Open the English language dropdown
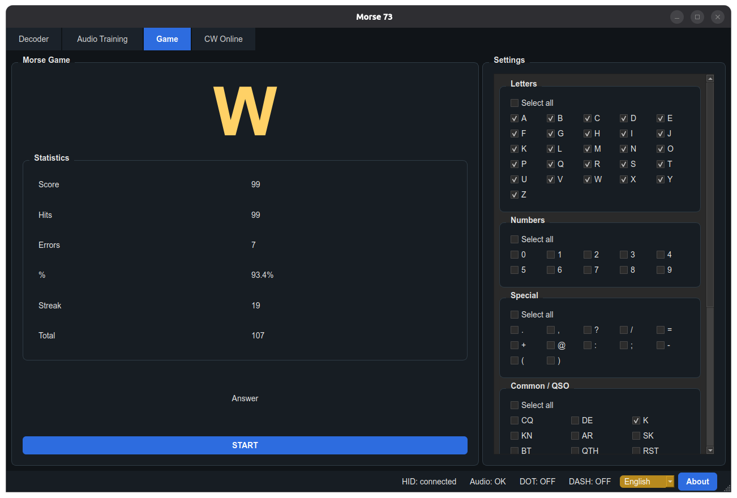 click(x=647, y=482)
